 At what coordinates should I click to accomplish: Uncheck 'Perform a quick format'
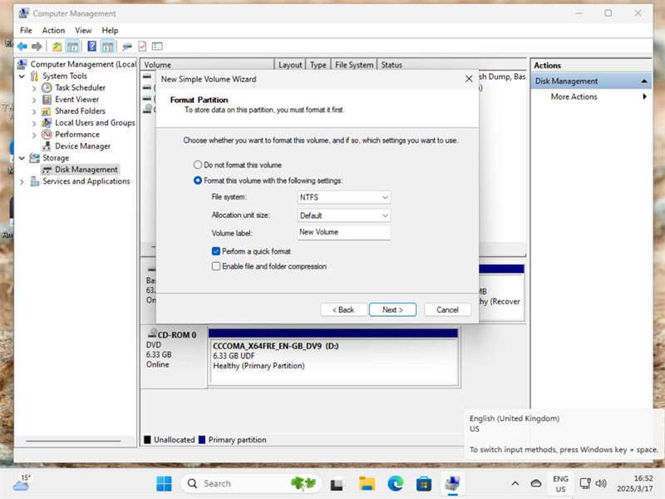point(216,251)
